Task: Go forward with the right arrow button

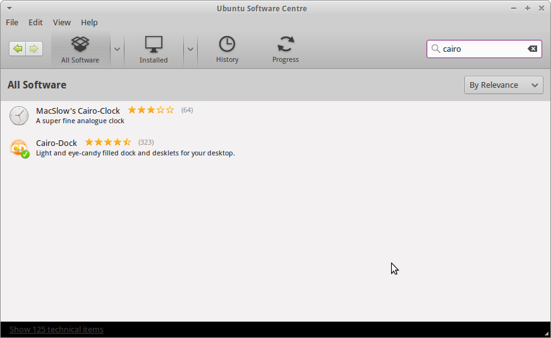Action: click(34, 49)
